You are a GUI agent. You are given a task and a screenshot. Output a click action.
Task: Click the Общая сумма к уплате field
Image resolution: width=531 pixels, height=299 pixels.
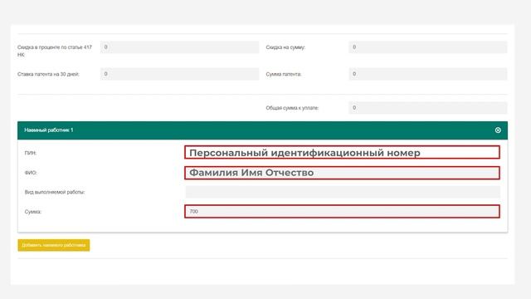[x=428, y=108]
